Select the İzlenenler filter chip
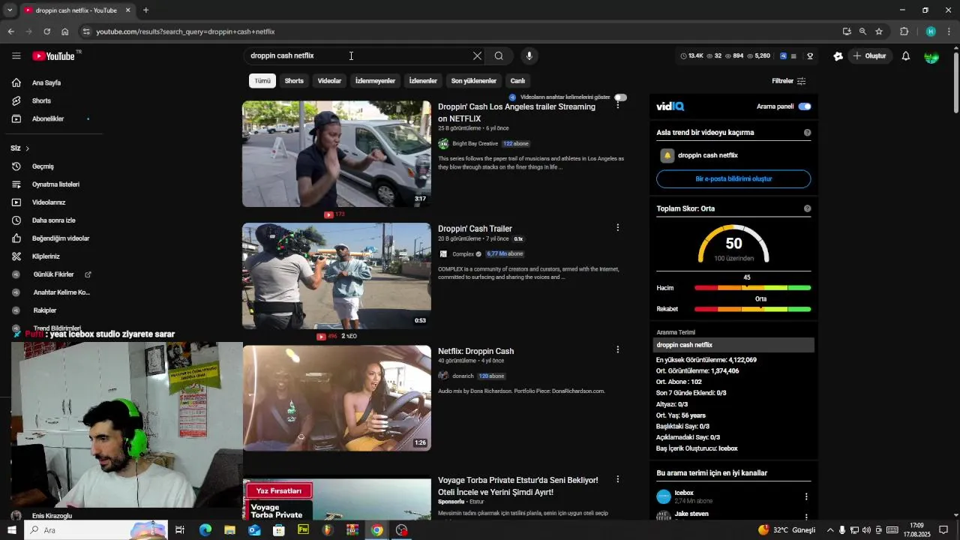The image size is (960, 540). [x=423, y=81]
